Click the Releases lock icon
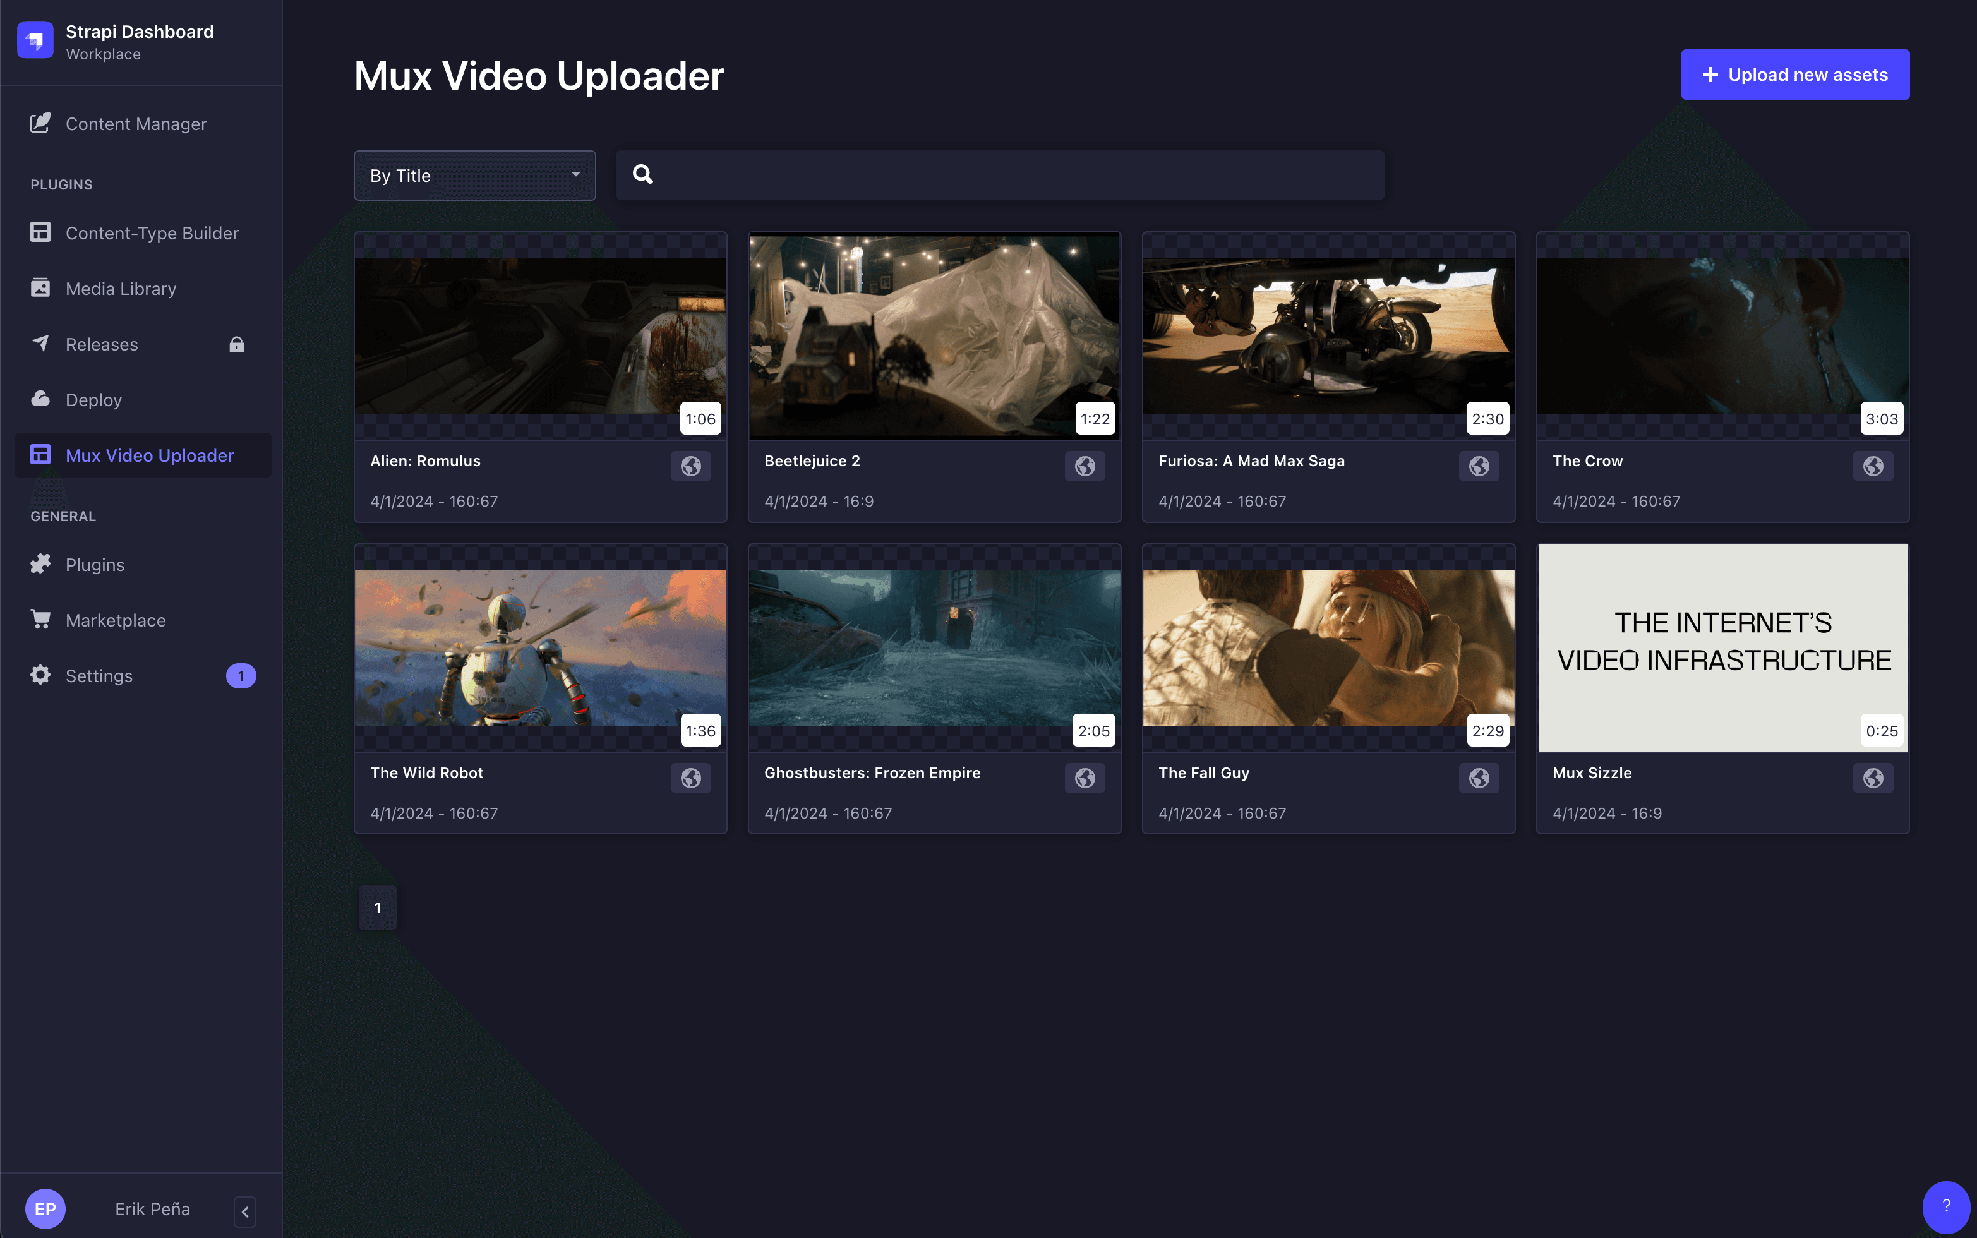The height and width of the screenshot is (1238, 1977). click(237, 344)
